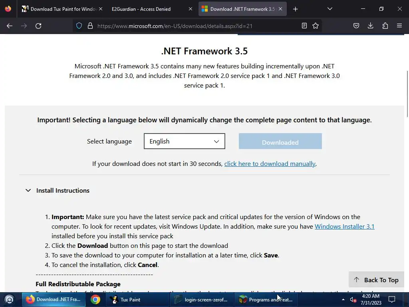Bookmark this page with the star icon
The image size is (409, 307).
316,26
